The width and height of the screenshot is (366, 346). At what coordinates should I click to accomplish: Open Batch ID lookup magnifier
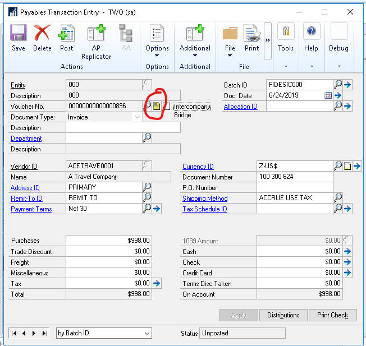pyautogui.click(x=338, y=85)
